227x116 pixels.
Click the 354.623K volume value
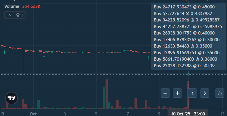pos(32,6)
